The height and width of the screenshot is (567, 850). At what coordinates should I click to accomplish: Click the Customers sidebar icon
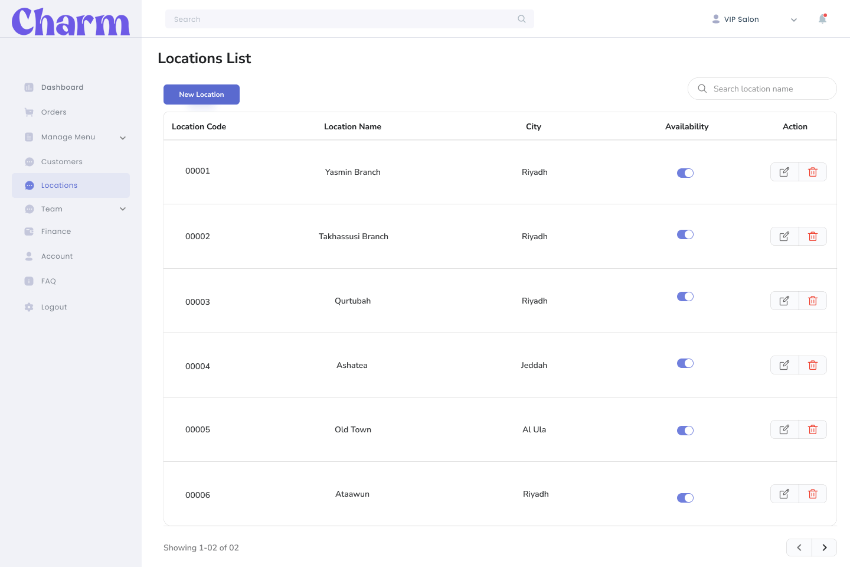29,162
